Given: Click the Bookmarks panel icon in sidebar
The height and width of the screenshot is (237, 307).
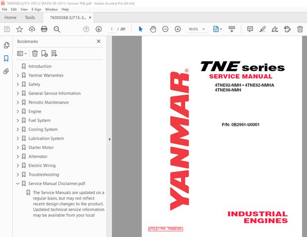Looking at the screenshot, I should click(6, 58).
